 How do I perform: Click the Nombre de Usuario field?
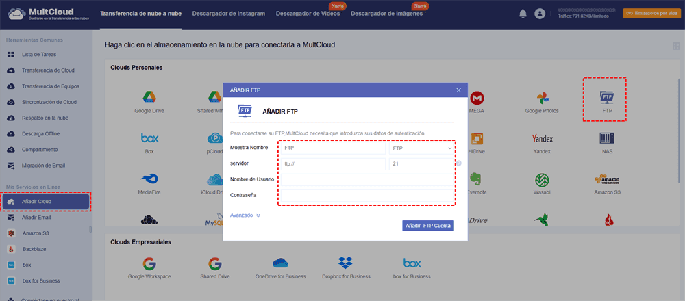(367, 180)
